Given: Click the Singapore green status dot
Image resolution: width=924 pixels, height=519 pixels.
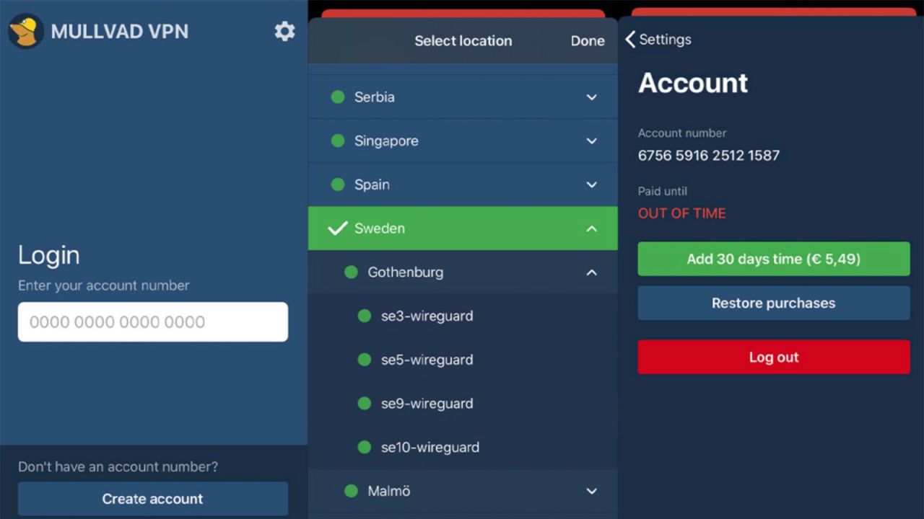Looking at the screenshot, I should pos(337,141).
